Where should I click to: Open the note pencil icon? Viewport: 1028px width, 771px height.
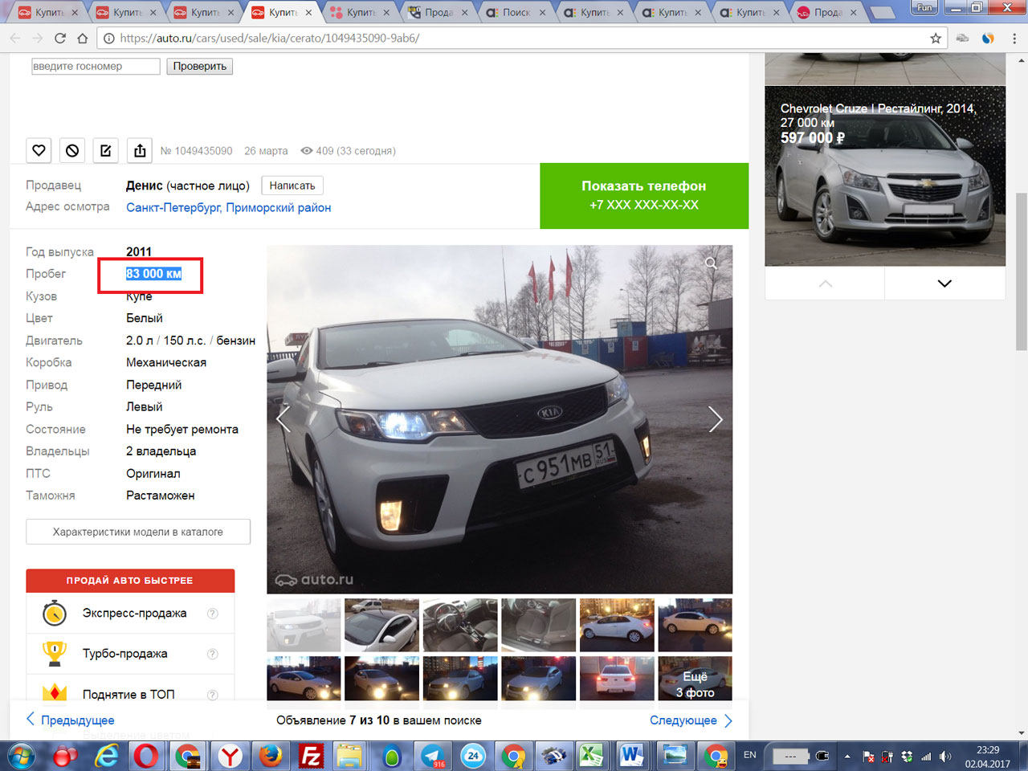click(106, 150)
